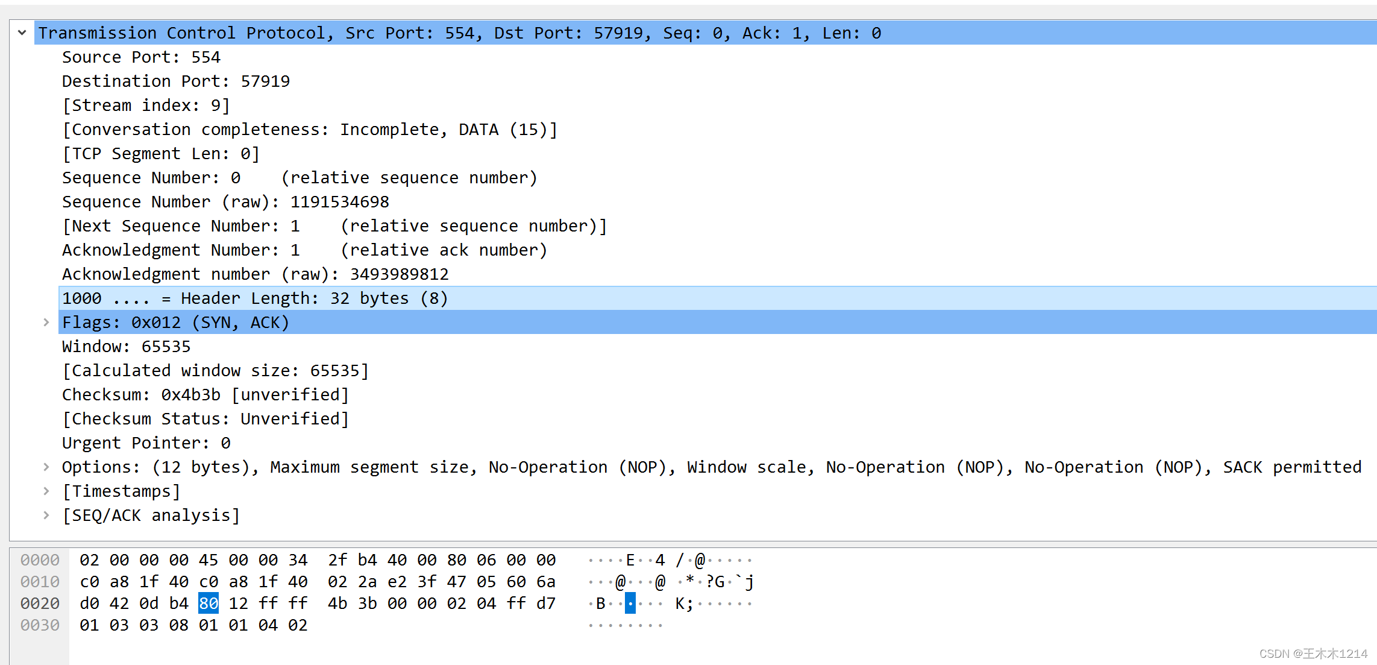Image resolution: width=1377 pixels, height=665 pixels.
Task: Select Conversation completeness row
Action: click(310, 130)
